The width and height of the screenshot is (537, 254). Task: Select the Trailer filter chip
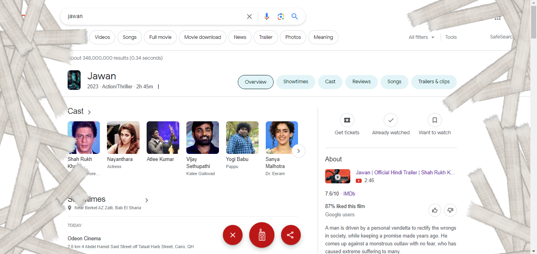(266, 37)
